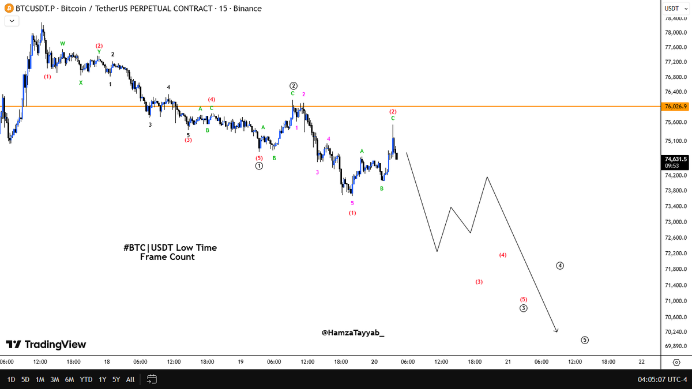Select the 1Y time range
Screen dimensions: 692x389
[x=102, y=379]
